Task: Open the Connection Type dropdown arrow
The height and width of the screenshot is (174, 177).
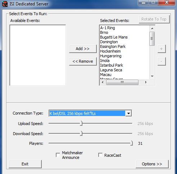Action: (x=128, y=113)
